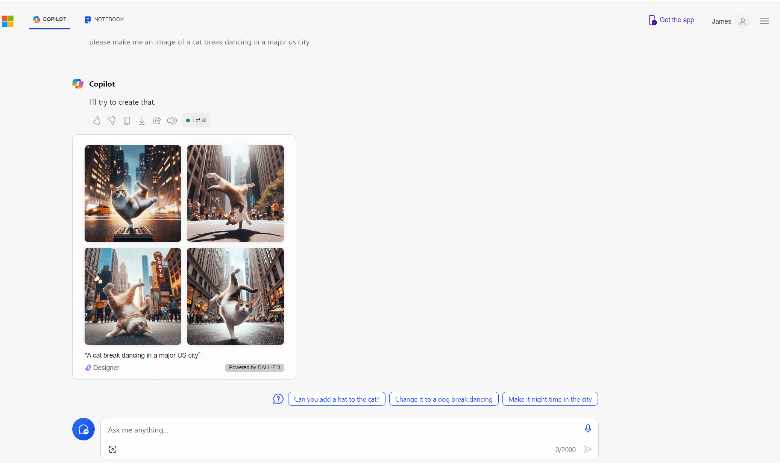Click the 1 of 30 counter
The image size is (780, 463).
[x=196, y=120]
